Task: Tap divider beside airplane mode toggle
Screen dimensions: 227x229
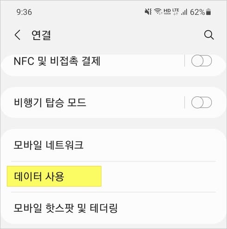Action: (x=184, y=103)
